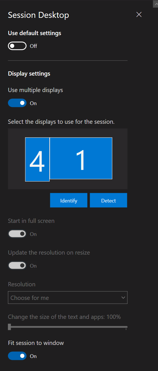Click the text size slider handle

click(x=9, y=327)
